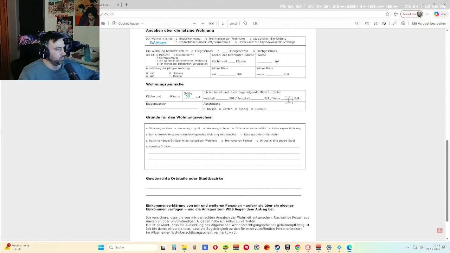Tick the Heizung option
This screenshot has width=450, height=253.
click(170, 73)
